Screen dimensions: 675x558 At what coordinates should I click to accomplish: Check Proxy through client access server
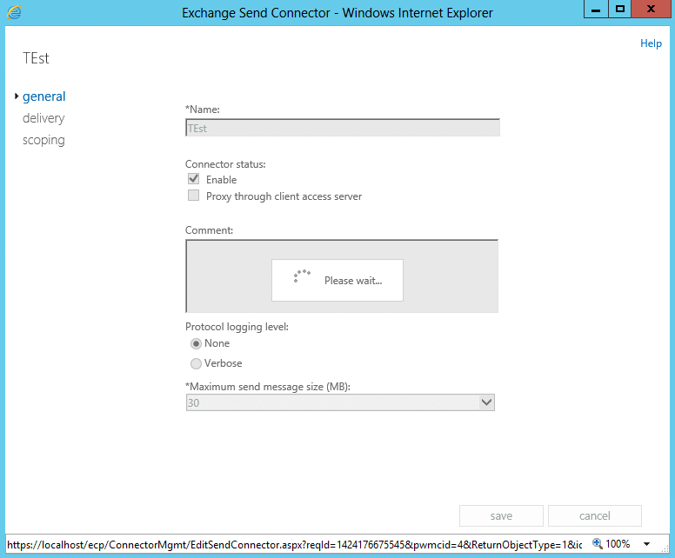tap(194, 196)
